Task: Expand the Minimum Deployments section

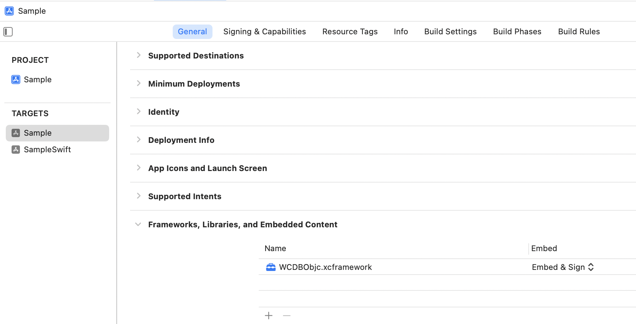Action: click(138, 83)
